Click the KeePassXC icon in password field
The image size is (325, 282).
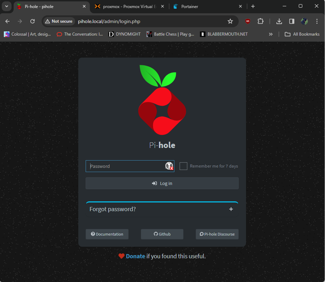(x=169, y=166)
